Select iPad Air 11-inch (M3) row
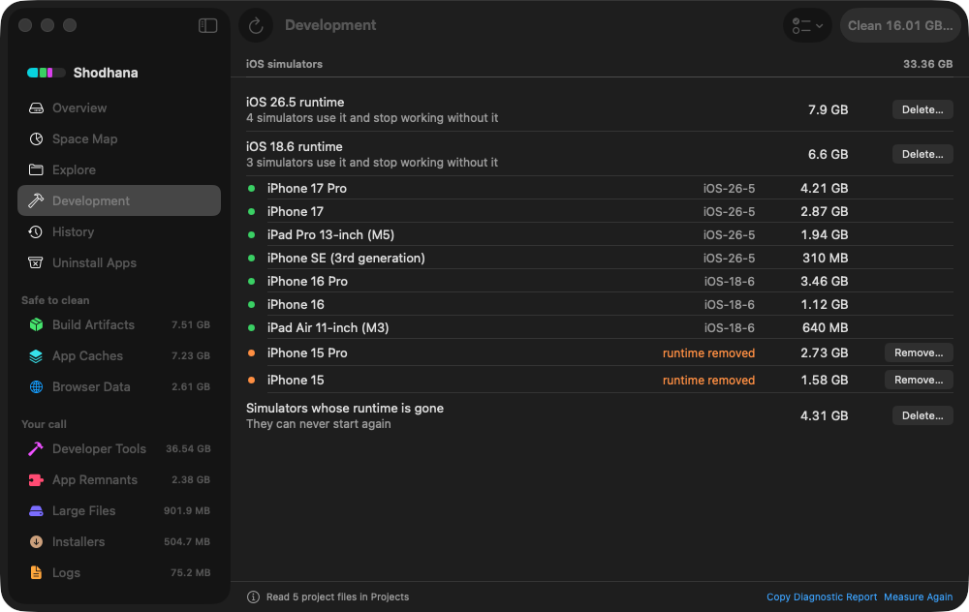This screenshot has height=612, width=969. [600, 328]
